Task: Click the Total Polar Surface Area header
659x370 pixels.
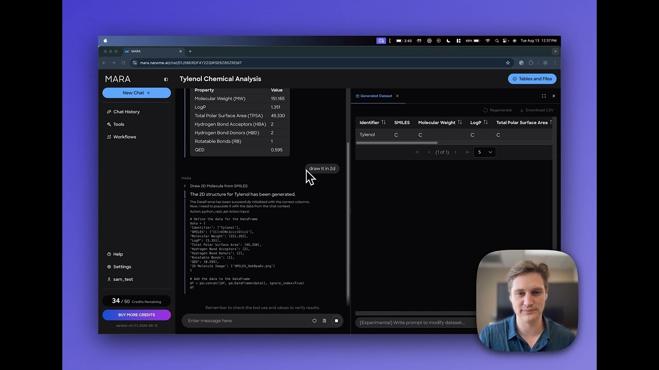Action: tap(522, 122)
